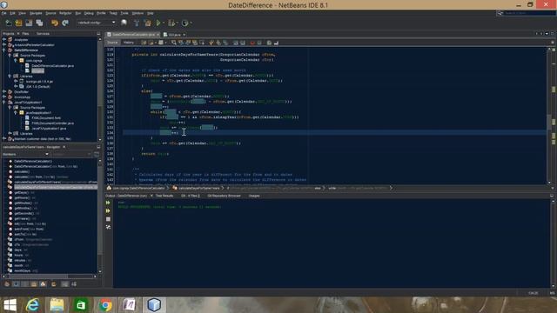The height and width of the screenshot is (313, 557).
Task: Switch to the DateDifferenceCalculator.java editor tab
Action: coord(133,35)
